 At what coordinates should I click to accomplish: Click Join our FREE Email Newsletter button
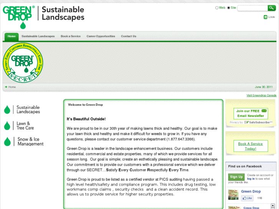[x=251, y=114]
